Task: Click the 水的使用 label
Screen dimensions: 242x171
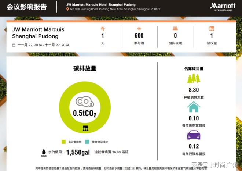Action: point(56,152)
